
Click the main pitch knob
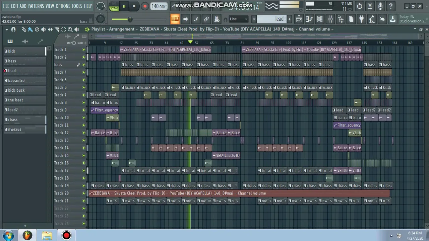click(101, 19)
